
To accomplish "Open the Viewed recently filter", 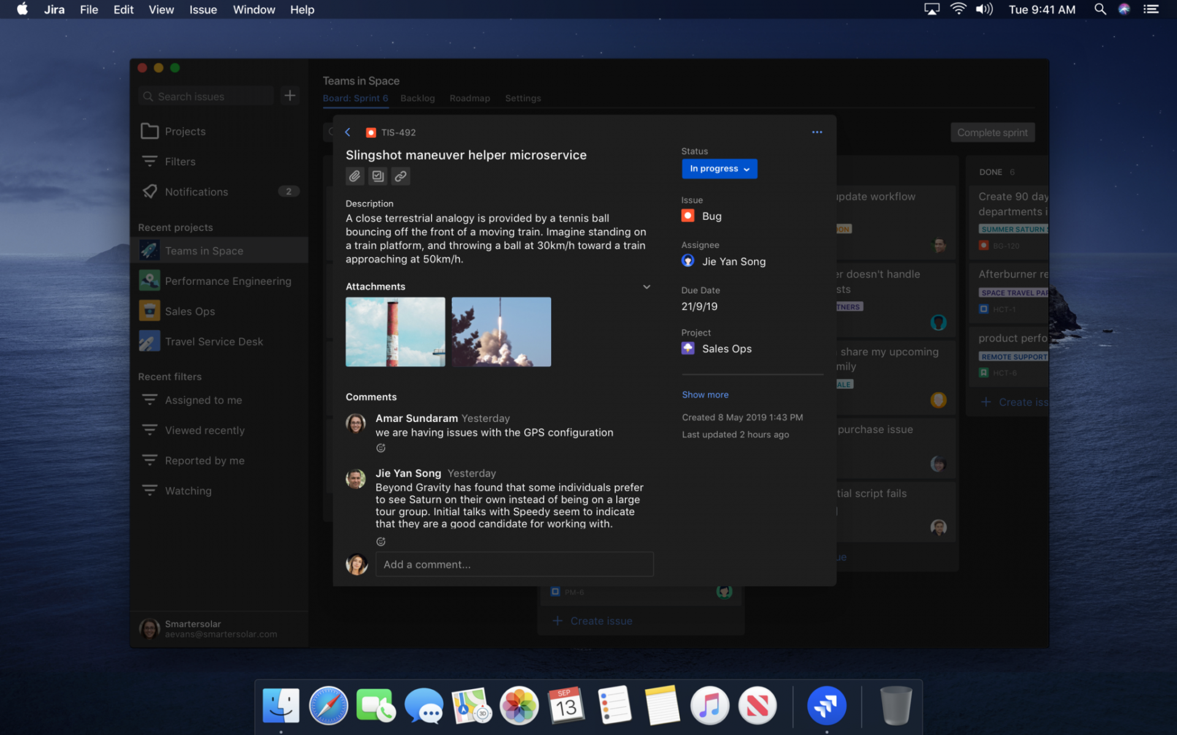I will point(219,431).
